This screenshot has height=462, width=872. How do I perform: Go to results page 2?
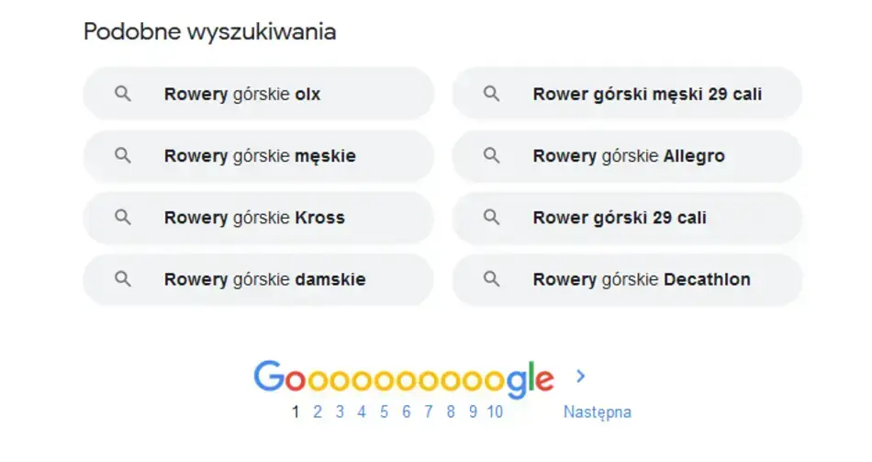click(x=318, y=411)
